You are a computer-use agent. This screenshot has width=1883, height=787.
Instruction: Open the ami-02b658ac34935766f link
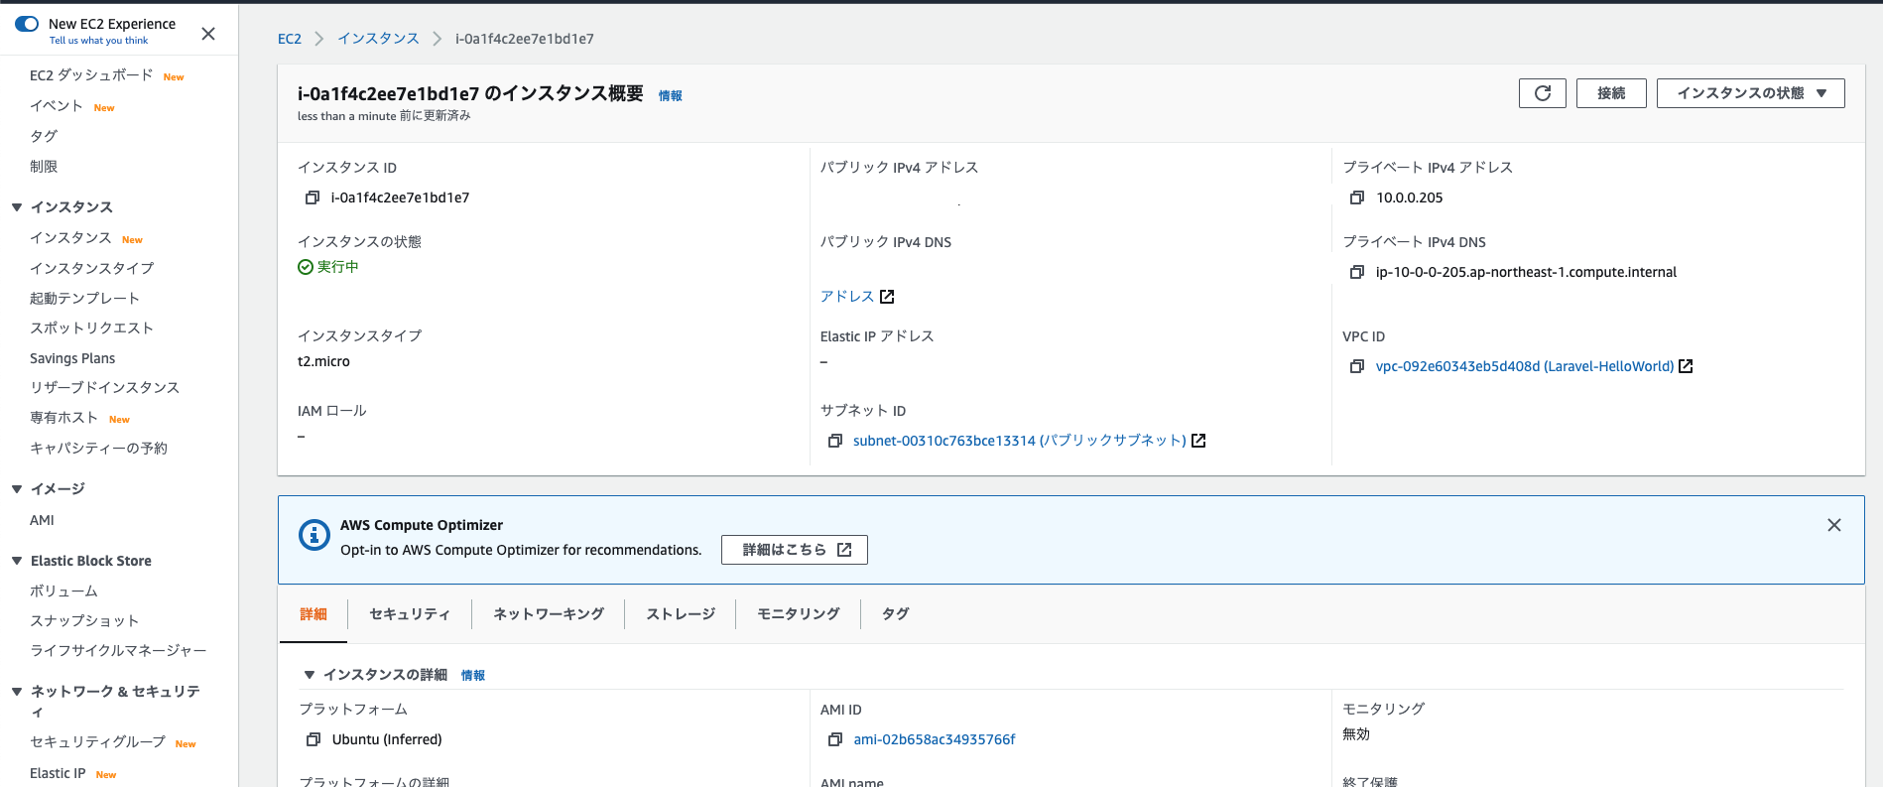935,739
